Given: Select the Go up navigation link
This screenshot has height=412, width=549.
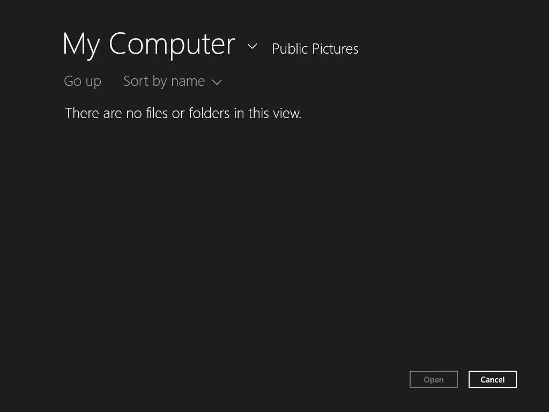Looking at the screenshot, I should tap(83, 82).
